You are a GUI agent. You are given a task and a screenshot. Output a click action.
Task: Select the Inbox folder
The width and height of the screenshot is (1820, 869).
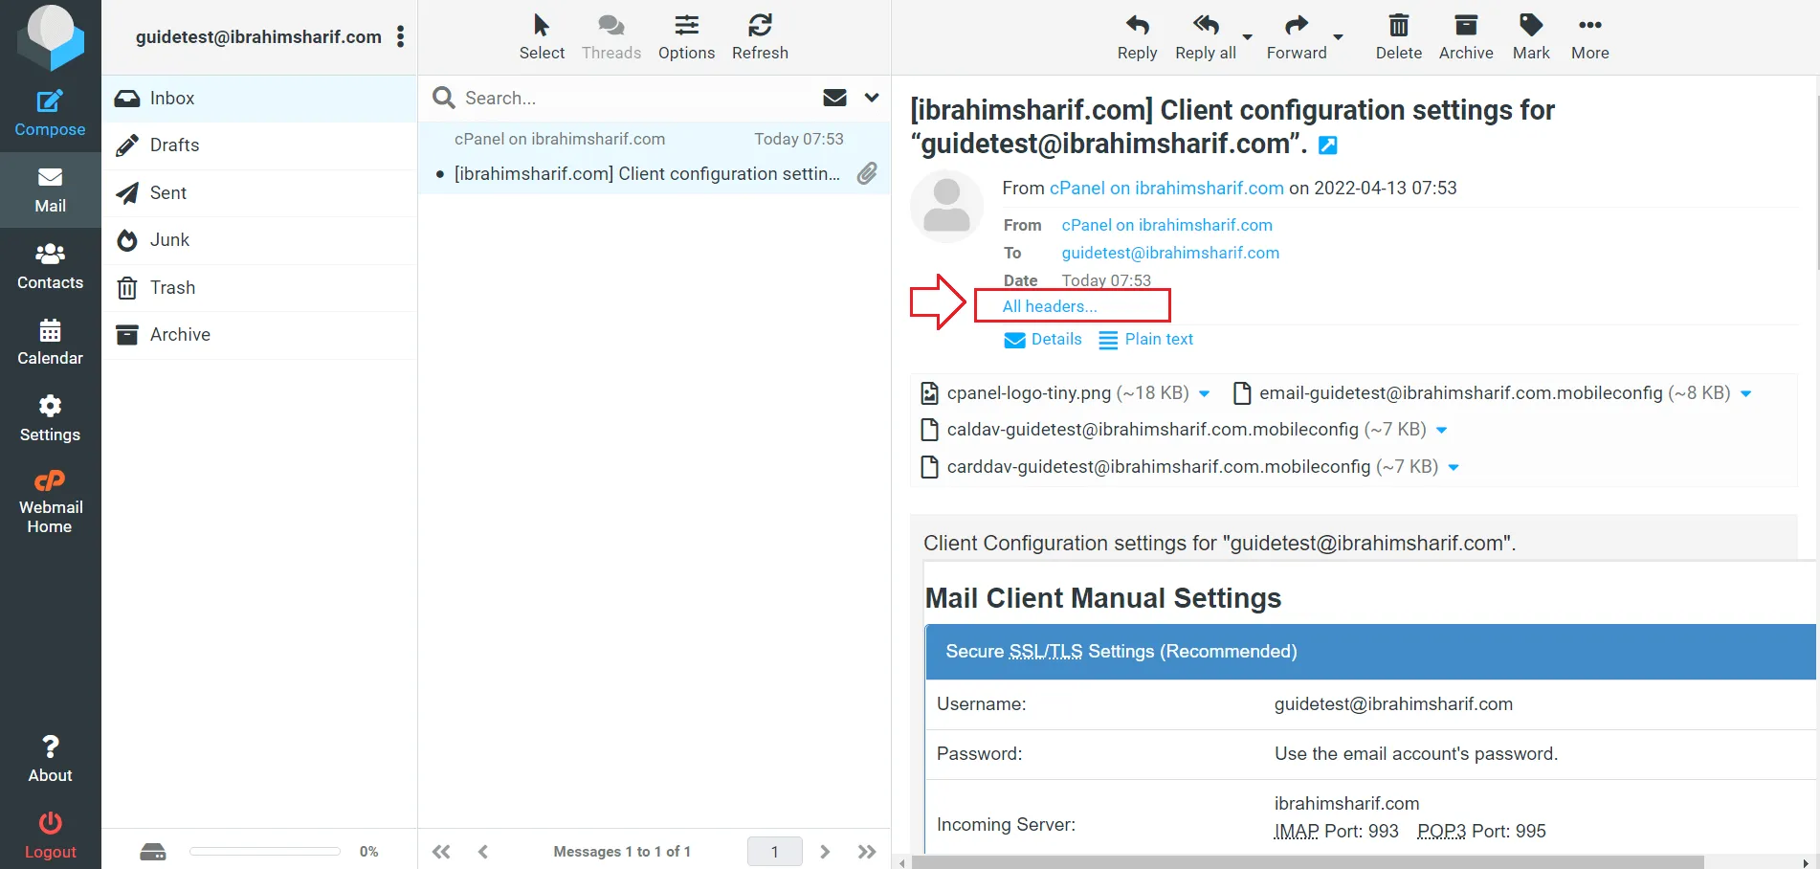click(259, 99)
